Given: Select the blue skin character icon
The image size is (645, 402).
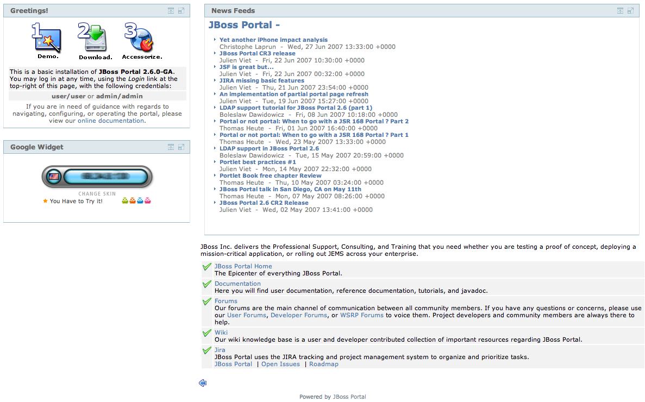Looking at the screenshot, I should point(140,201).
